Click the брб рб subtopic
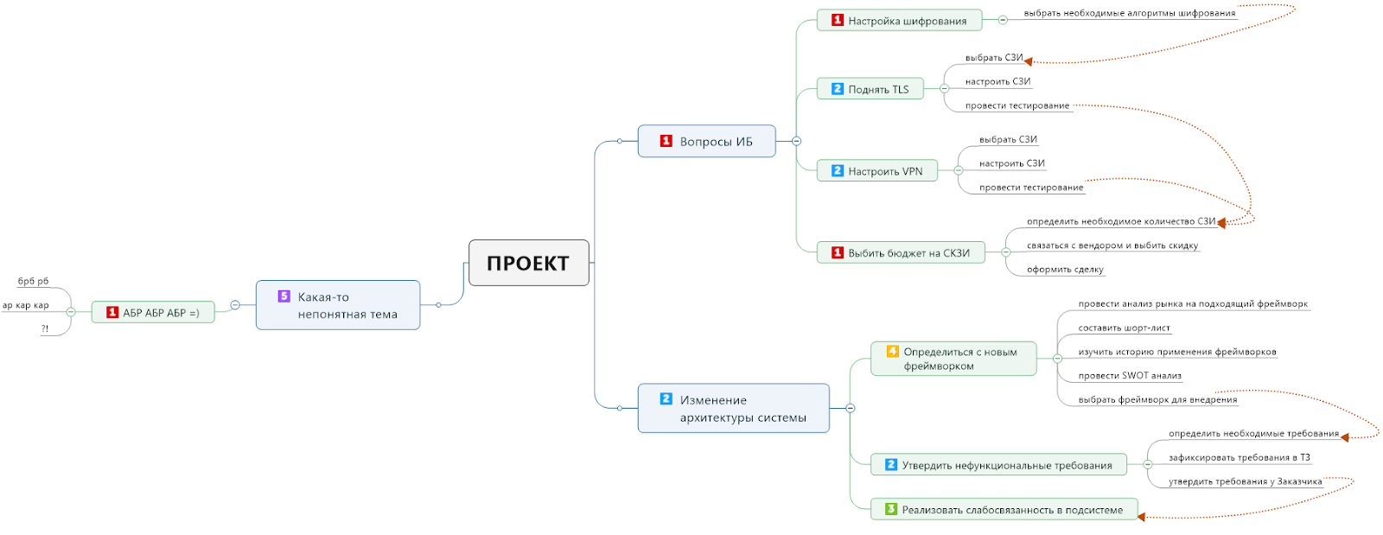Screen dimensions: 1383x535 (x=34, y=282)
